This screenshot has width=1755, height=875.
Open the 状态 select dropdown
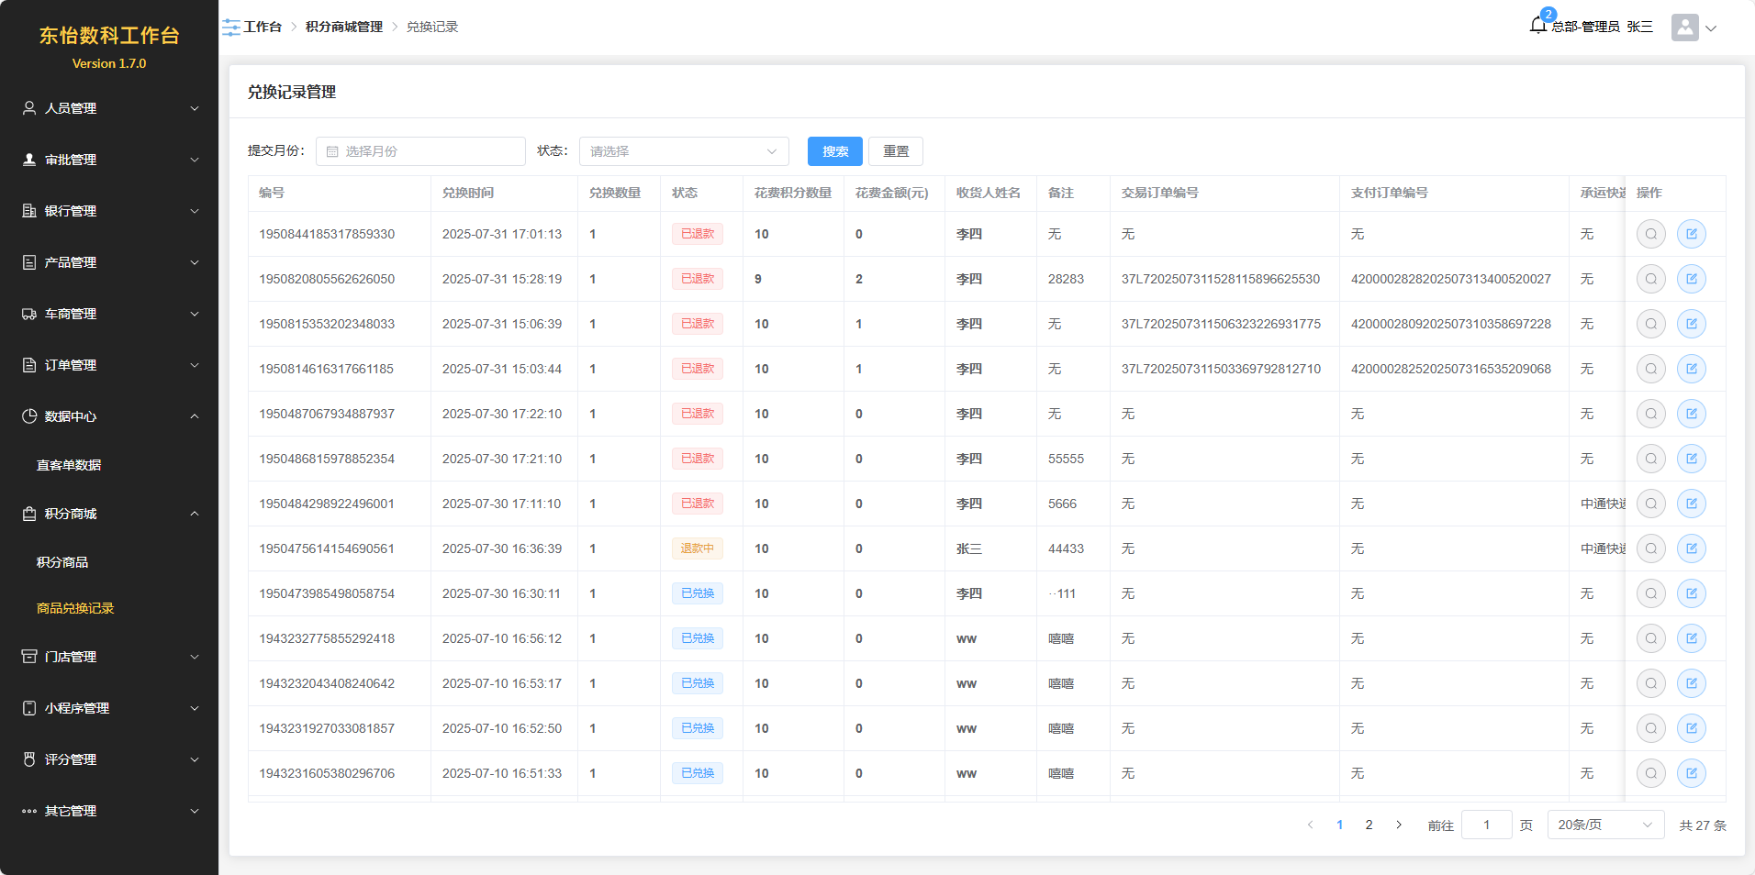pyautogui.click(x=683, y=151)
